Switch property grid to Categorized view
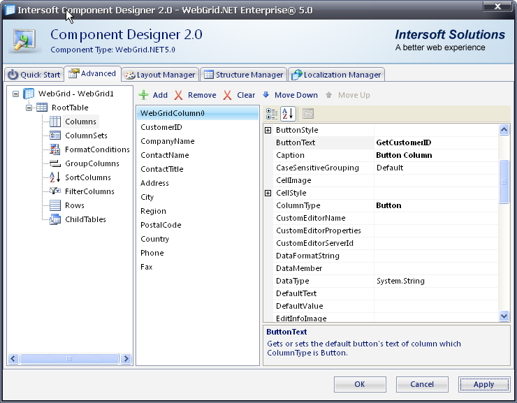517x403 pixels. [272, 114]
